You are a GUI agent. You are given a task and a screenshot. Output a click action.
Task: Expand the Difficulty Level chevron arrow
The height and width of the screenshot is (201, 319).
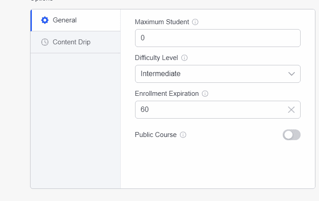(291, 74)
